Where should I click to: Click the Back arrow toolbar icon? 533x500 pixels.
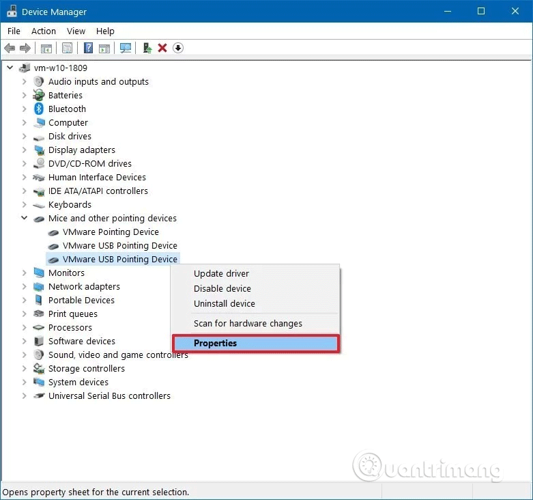[10, 48]
